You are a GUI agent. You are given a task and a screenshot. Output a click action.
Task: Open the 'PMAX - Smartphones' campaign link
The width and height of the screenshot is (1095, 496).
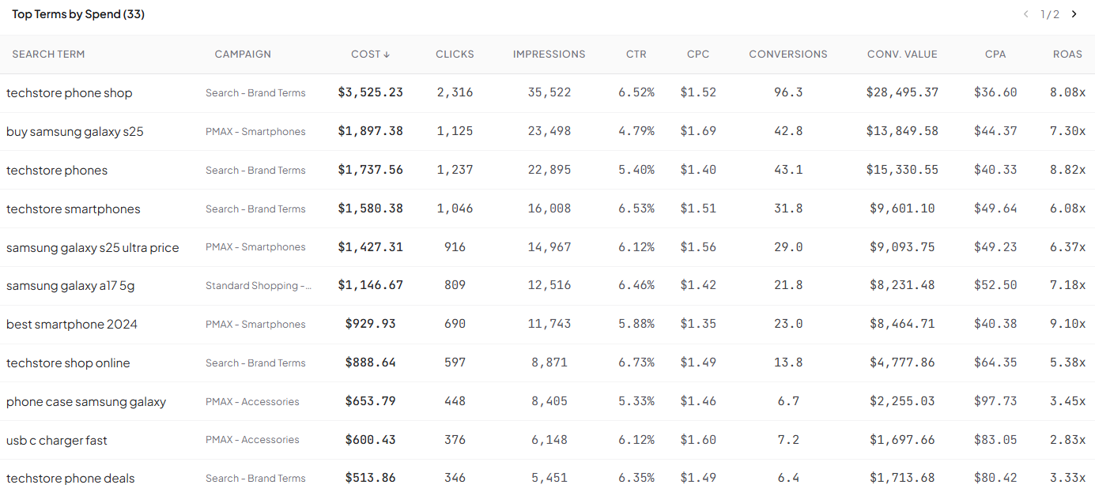coord(255,131)
